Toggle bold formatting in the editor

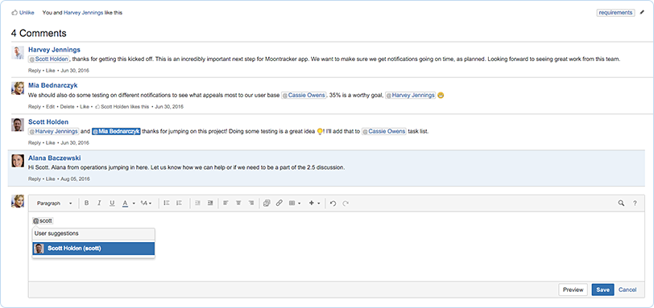(87, 203)
